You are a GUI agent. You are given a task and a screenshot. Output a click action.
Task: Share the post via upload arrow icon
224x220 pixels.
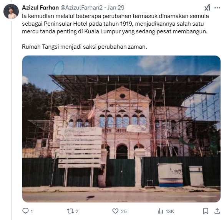coord(217,211)
